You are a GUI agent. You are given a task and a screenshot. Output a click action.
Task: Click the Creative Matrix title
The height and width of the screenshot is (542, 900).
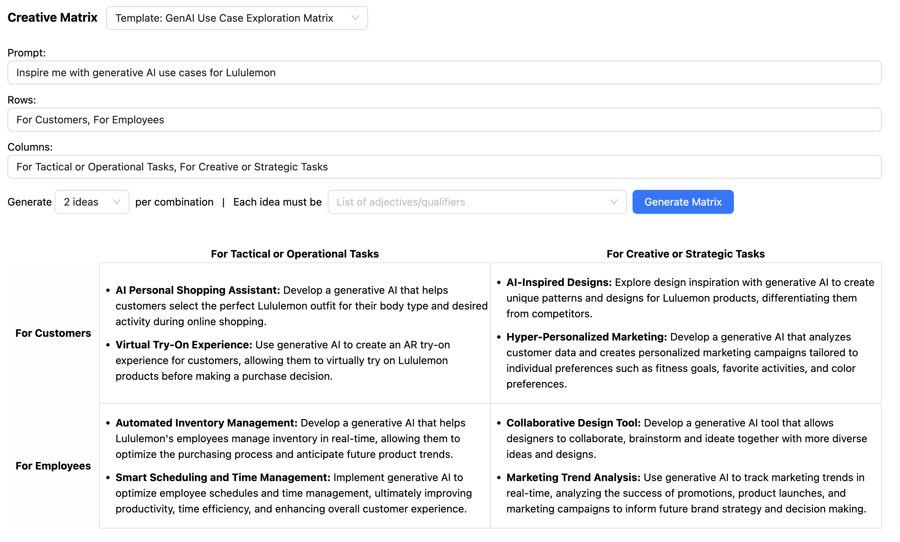(52, 18)
